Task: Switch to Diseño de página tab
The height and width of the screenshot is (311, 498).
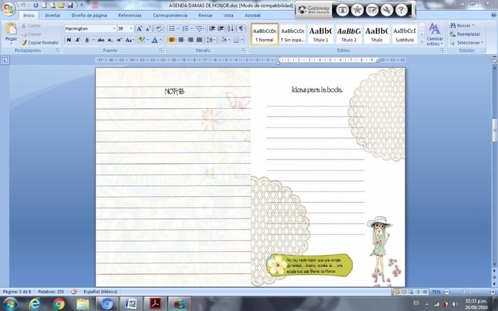Action: [89, 15]
